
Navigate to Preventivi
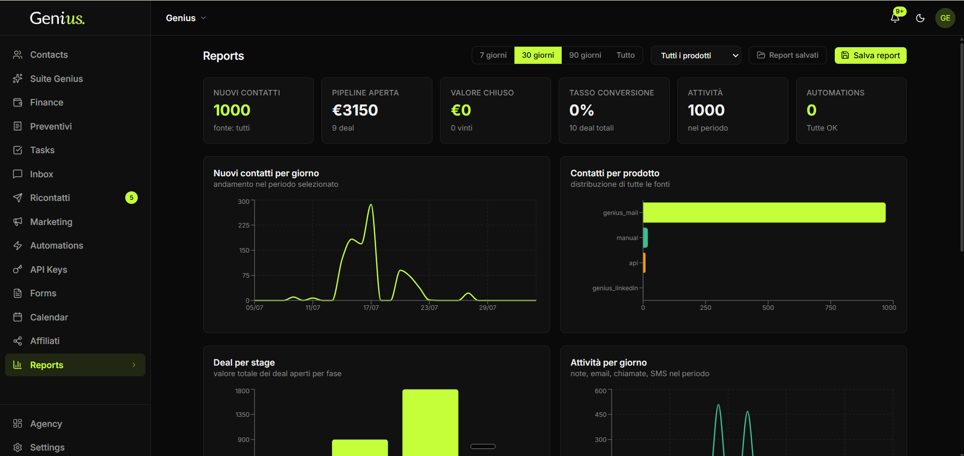coord(75,126)
